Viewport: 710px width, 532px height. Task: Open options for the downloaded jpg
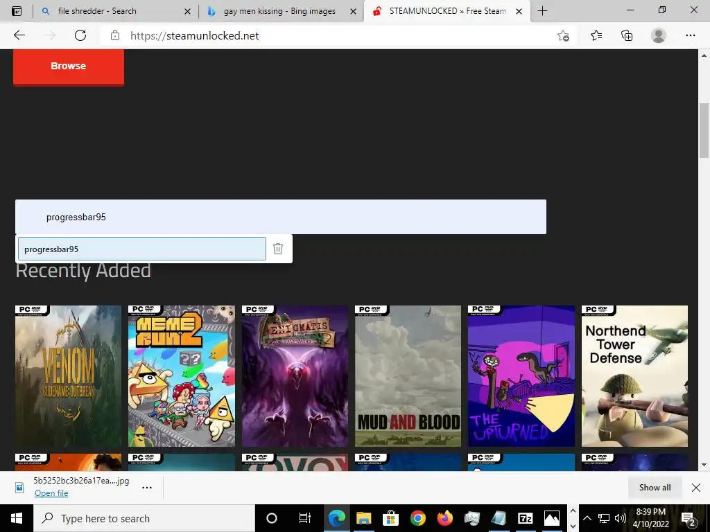pos(147,487)
